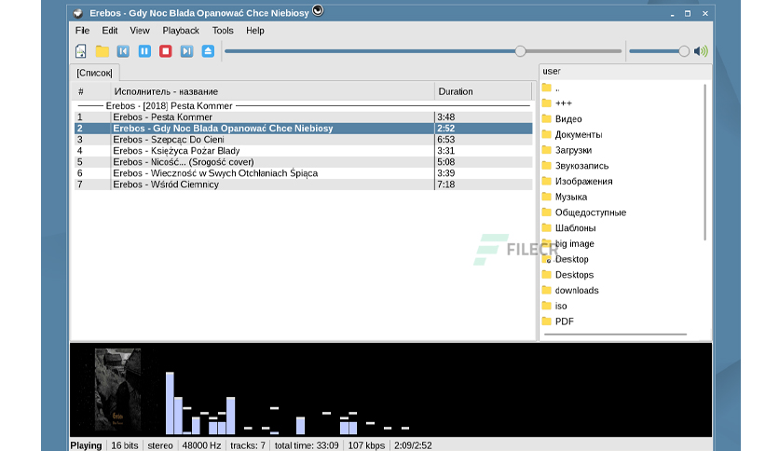
Task: Select the [Список] playlist tab
Action: click(94, 73)
